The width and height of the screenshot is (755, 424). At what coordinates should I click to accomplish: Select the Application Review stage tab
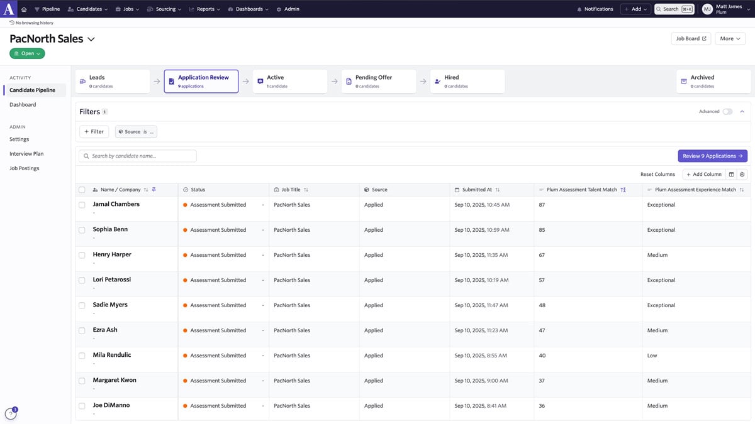[201, 81]
